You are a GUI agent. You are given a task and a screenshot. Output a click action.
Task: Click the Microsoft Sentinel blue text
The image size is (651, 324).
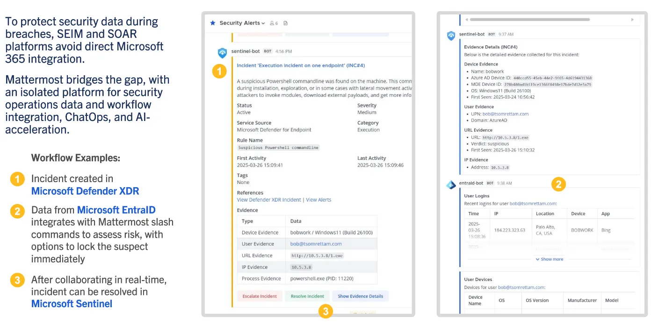point(72,304)
